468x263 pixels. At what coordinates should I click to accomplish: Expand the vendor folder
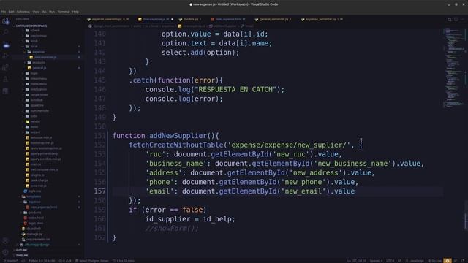click(x=35, y=121)
